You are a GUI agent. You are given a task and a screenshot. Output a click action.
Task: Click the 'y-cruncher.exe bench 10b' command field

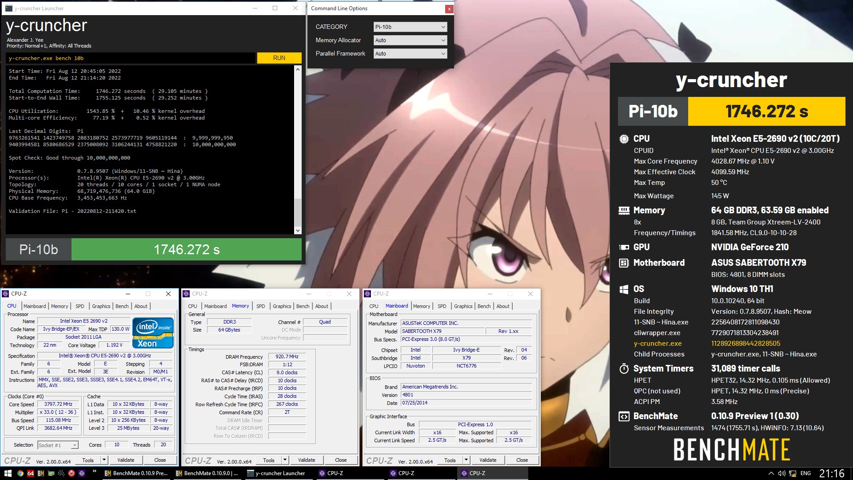(x=131, y=58)
